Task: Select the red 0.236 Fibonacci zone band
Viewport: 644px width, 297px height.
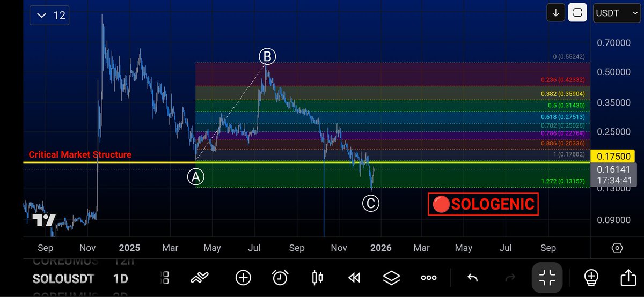Action: tap(392, 75)
